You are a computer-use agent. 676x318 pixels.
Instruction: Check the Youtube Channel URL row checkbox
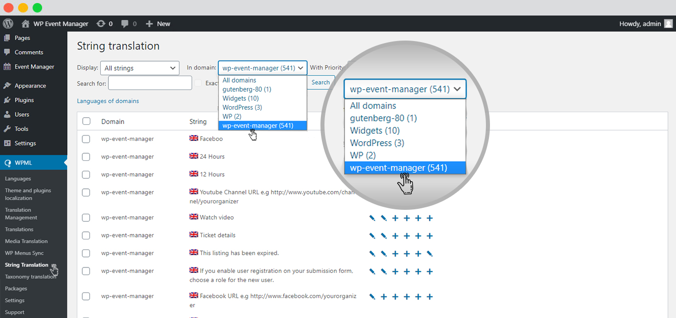click(x=86, y=192)
